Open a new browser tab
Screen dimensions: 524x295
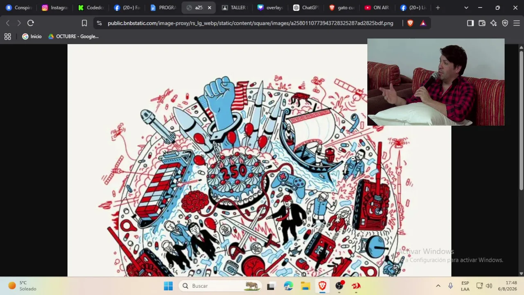click(438, 8)
